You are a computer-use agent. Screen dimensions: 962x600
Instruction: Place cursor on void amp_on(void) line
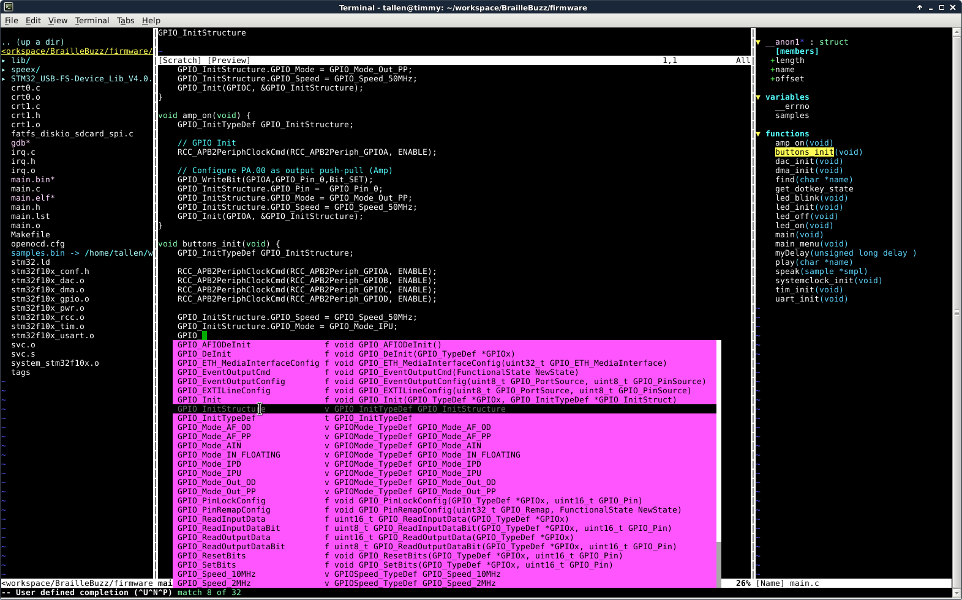[x=205, y=116]
